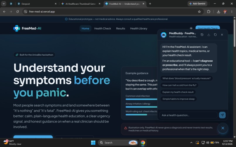Open MedBuddy chat history icon

coord(202,35)
